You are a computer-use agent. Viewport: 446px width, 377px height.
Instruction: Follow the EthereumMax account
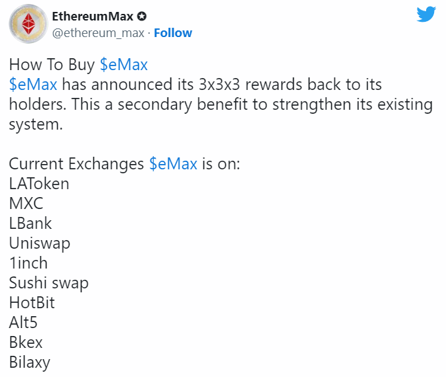click(x=173, y=33)
